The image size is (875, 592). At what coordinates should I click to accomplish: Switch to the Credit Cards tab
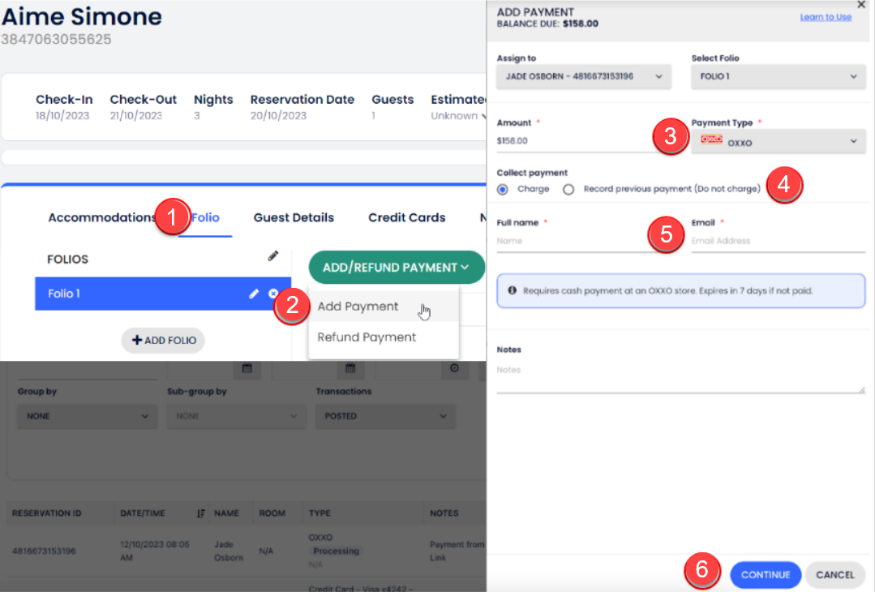(x=407, y=217)
